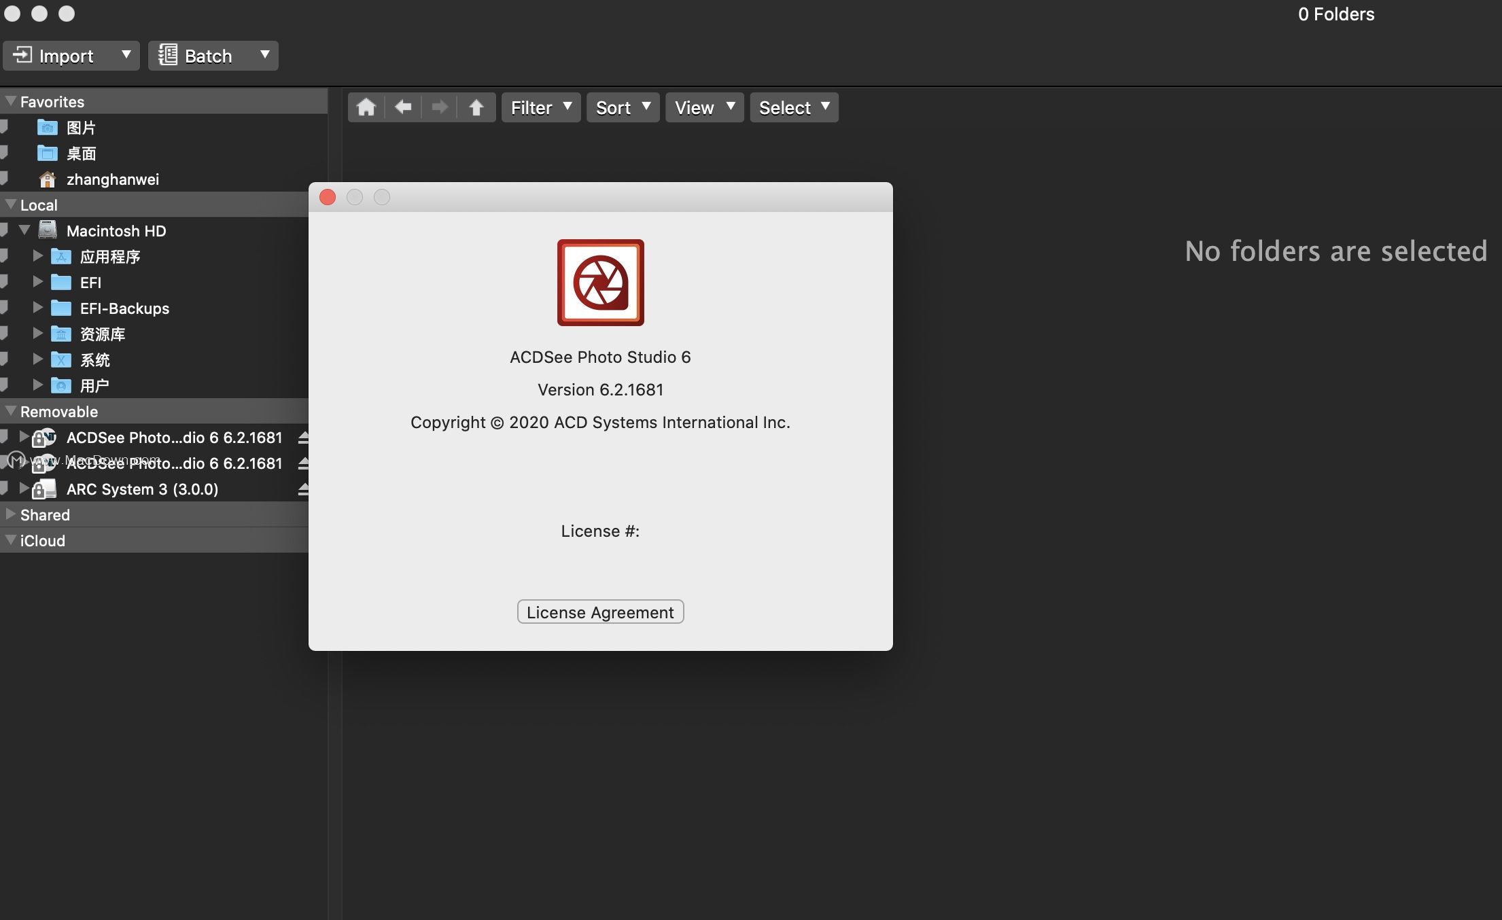1502x920 pixels.
Task: Toggle the Favorites section collapse
Action: pos(10,100)
